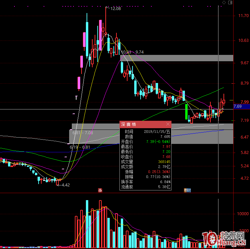This screenshot has height=249, width=250.
Task: Click the 收盘价 value 7.68
Action: 166,157
